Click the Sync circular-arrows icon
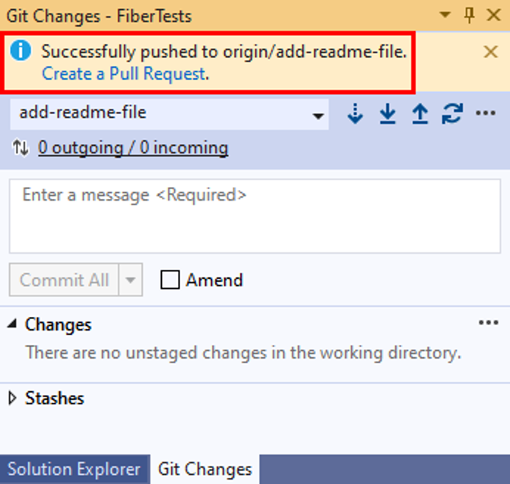 click(x=452, y=113)
